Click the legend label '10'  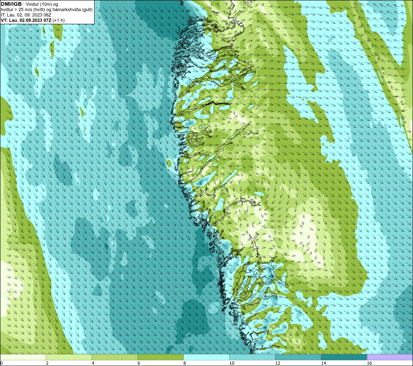[x=232, y=363]
